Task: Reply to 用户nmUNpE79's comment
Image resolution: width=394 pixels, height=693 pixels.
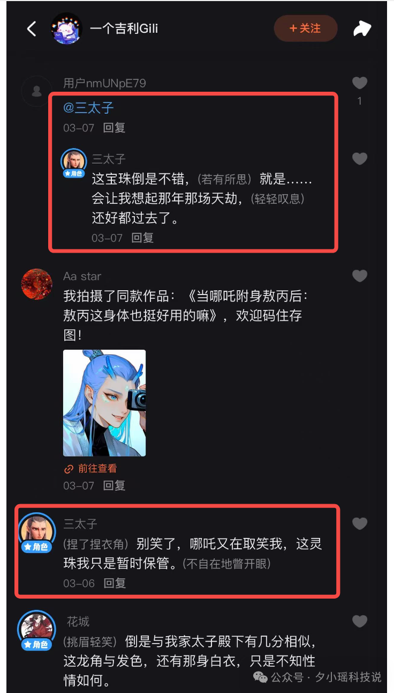Action: (x=114, y=128)
